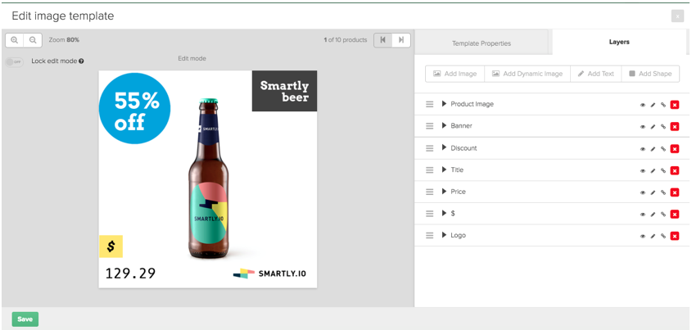Viewport: 692px width, 330px height.
Task: Delete the Logo layer
Action: [674, 236]
